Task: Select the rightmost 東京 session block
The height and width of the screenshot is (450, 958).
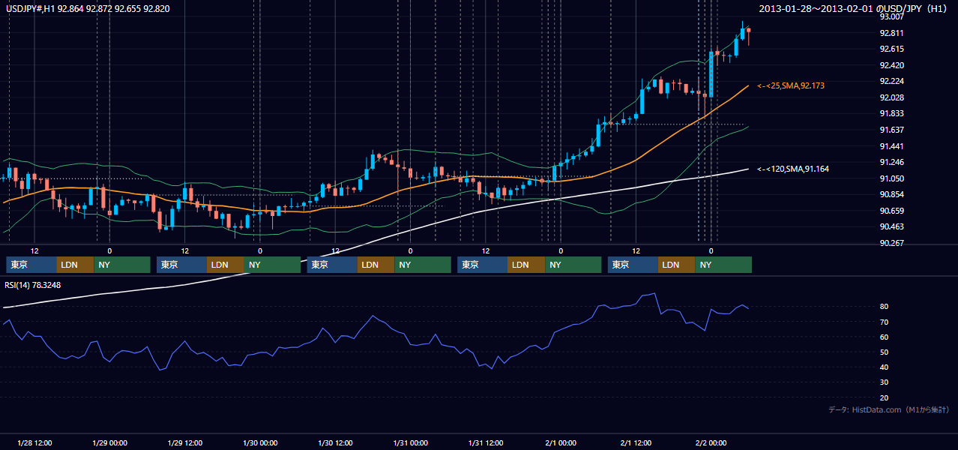Action: [633, 265]
